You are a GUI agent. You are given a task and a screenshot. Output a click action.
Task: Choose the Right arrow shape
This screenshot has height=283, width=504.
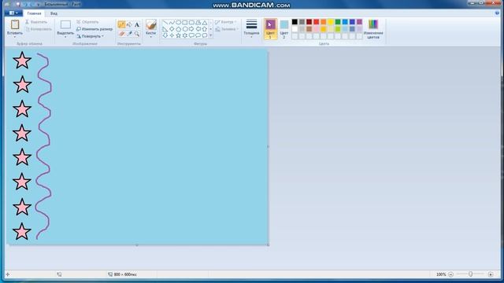[191, 29]
